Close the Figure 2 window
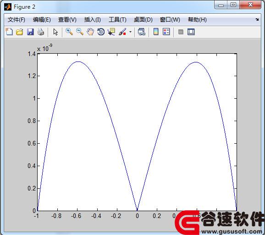The height and width of the screenshot is (235, 265). coord(250,5)
